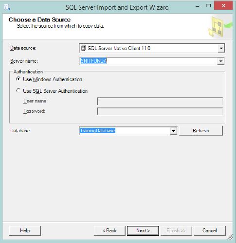Viewport: 236px width, 243px height.
Task: Go Back to previous wizard page
Action: (109, 230)
